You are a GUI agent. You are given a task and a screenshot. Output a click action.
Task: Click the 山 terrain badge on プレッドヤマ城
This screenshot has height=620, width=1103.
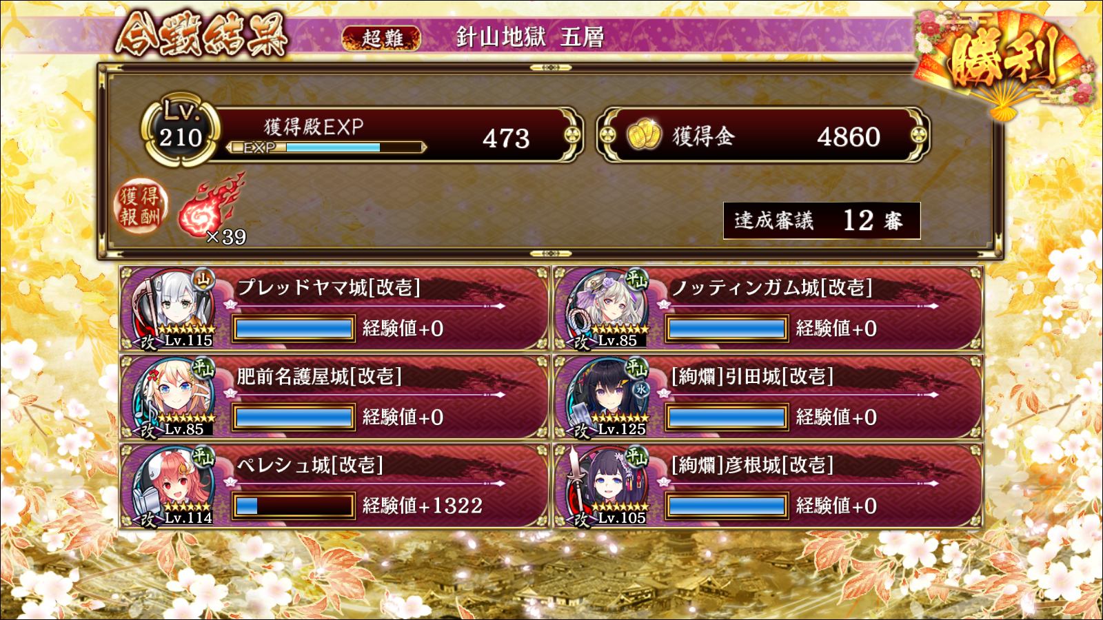coord(203,279)
